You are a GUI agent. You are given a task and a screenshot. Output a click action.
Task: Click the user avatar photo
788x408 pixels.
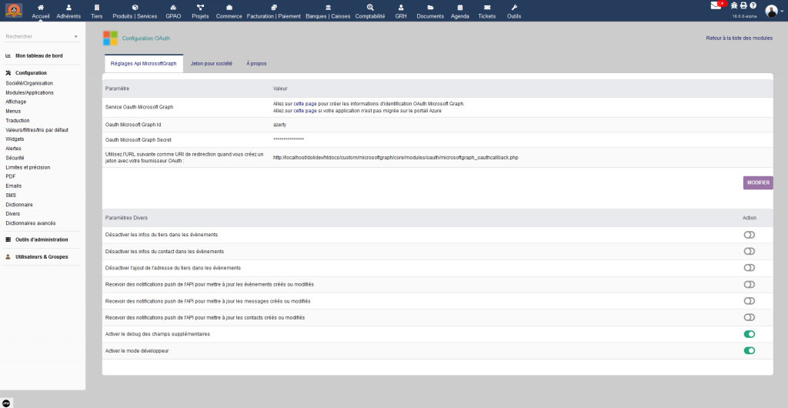tap(771, 11)
